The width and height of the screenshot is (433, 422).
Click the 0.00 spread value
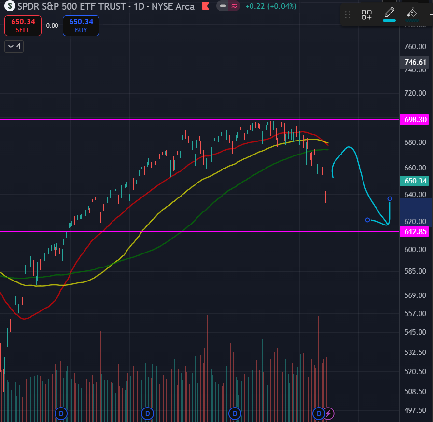(x=52, y=26)
